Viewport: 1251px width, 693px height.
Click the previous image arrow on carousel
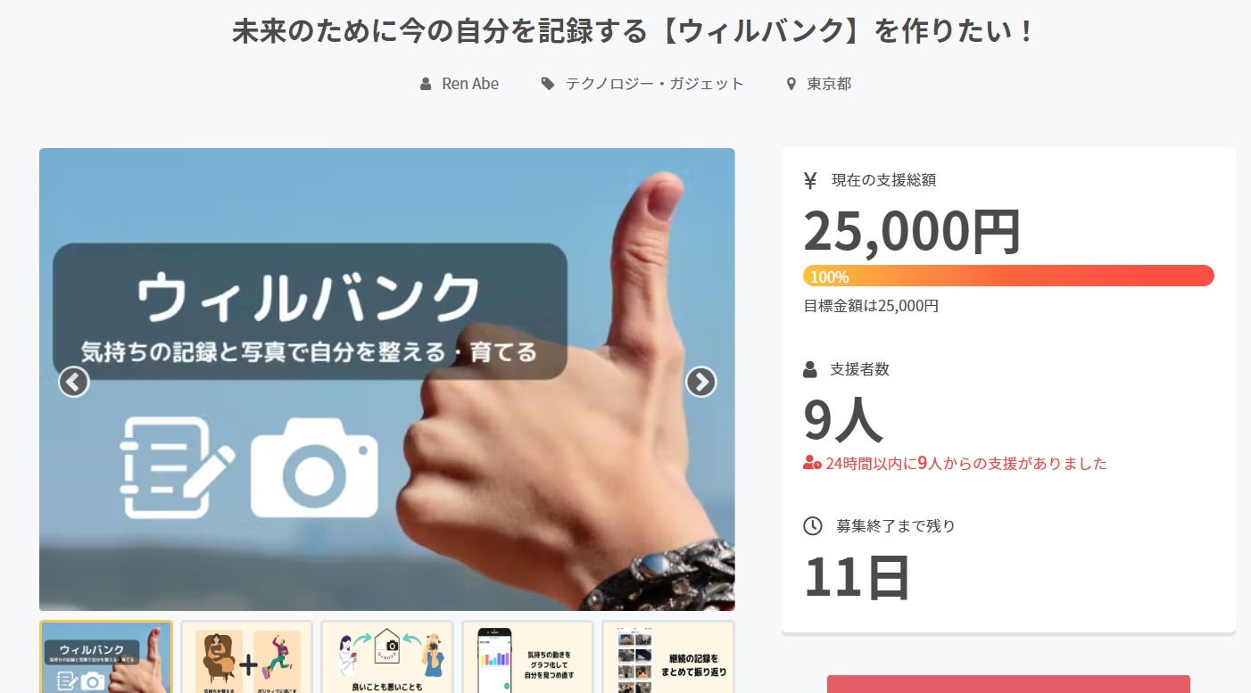tap(74, 382)
